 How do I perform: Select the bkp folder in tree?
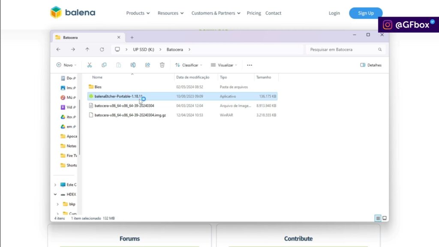[x=69, y=204]
